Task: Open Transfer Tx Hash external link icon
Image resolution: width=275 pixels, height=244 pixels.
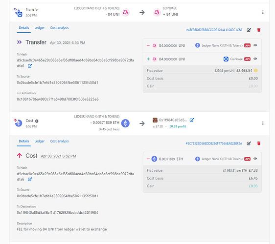Action: click(30, 66)
